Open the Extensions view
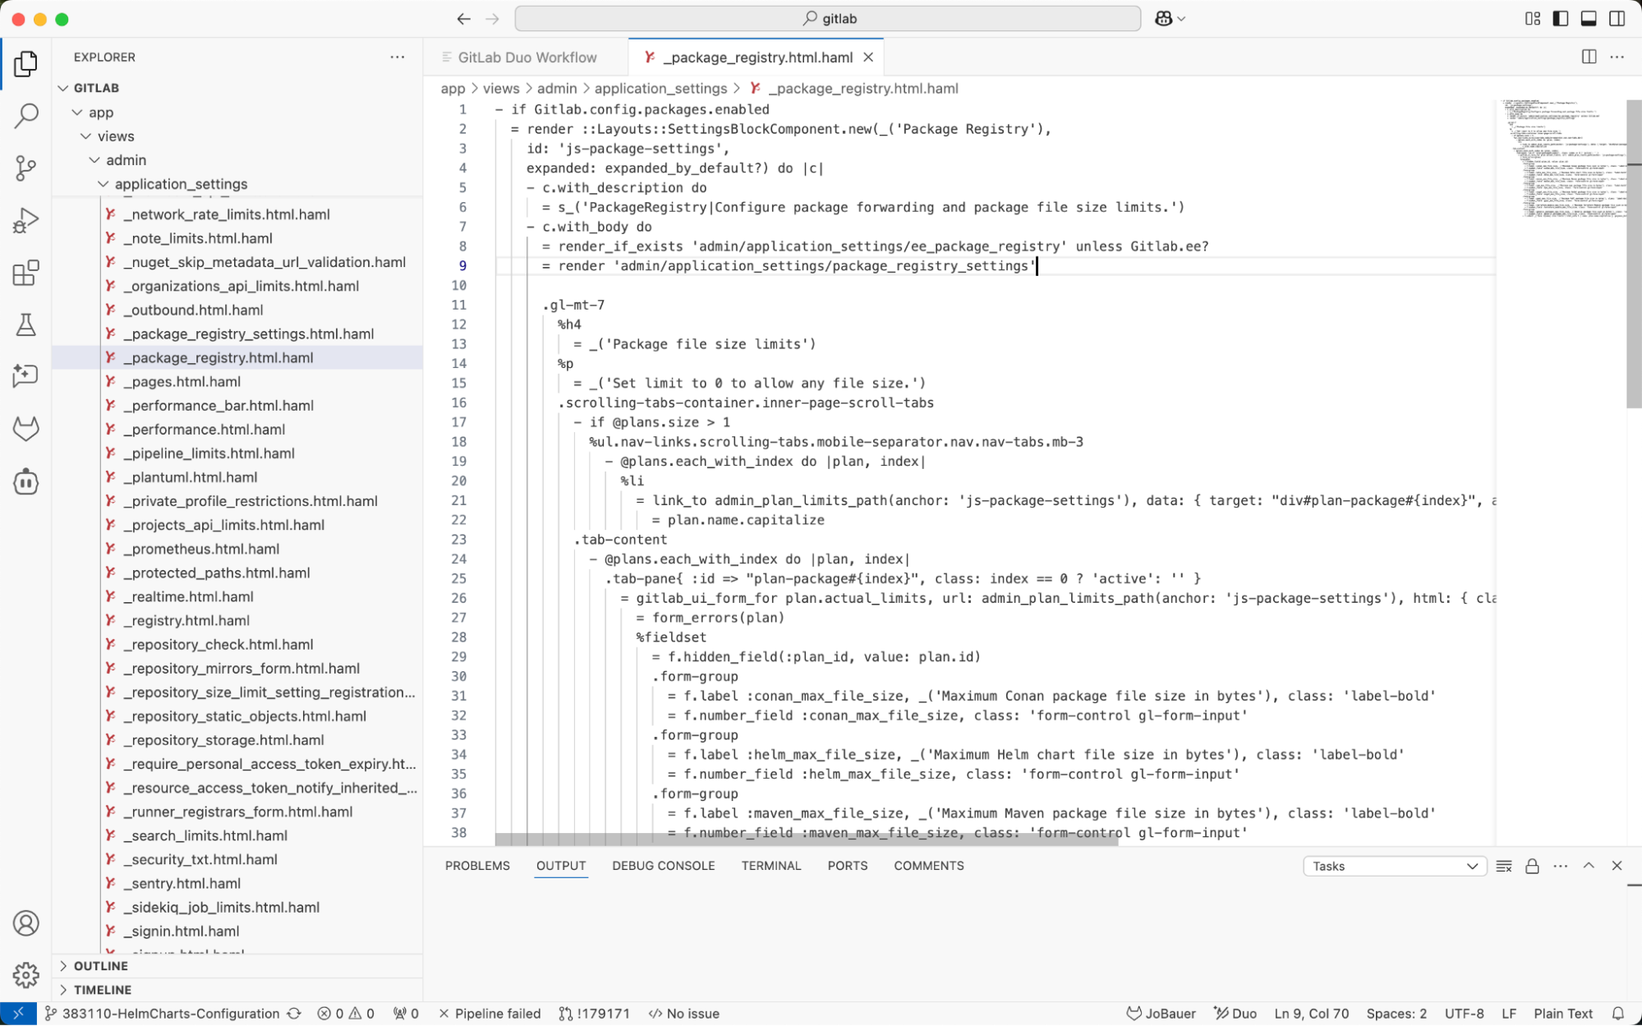Viewport: 1642px width, 1026px height. [25, 273]
